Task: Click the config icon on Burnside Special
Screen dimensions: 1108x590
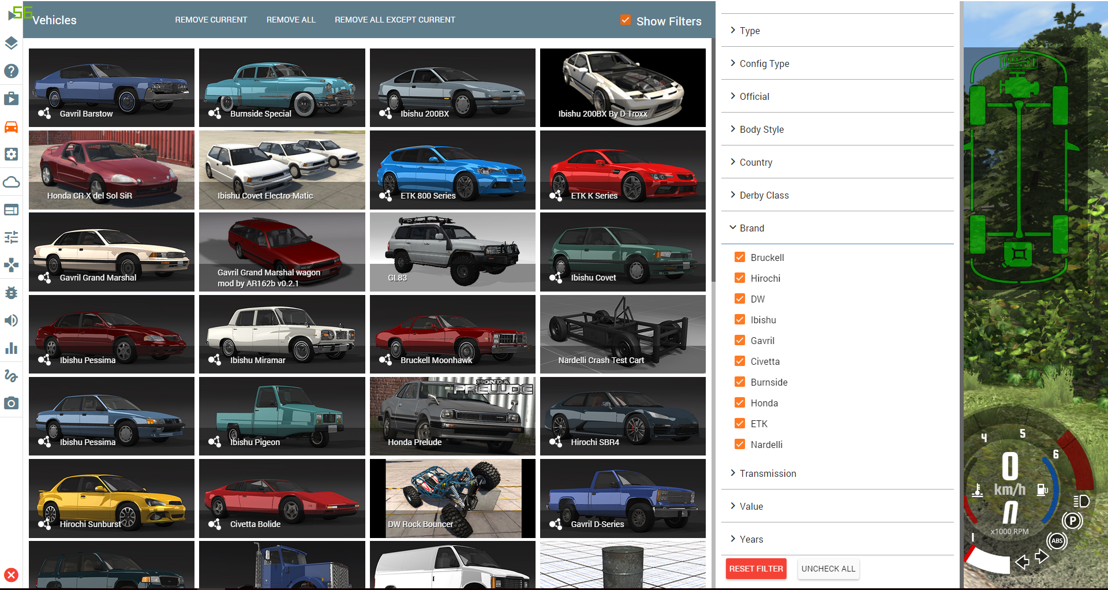Action: coord(215,113)
